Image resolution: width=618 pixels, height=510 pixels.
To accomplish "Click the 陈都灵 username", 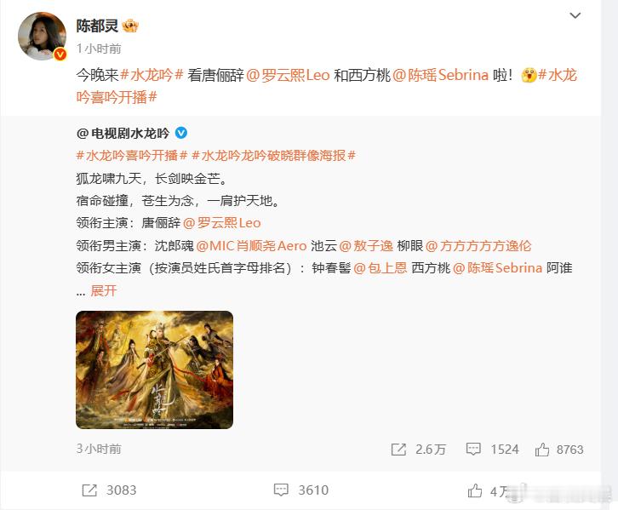I will point(97,26).
